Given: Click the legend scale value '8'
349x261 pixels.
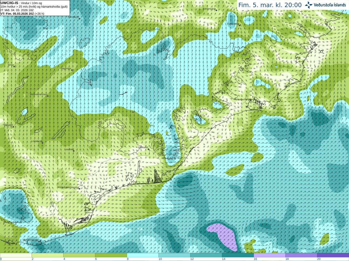Looking at the screenshot, I should pos(128,259).
